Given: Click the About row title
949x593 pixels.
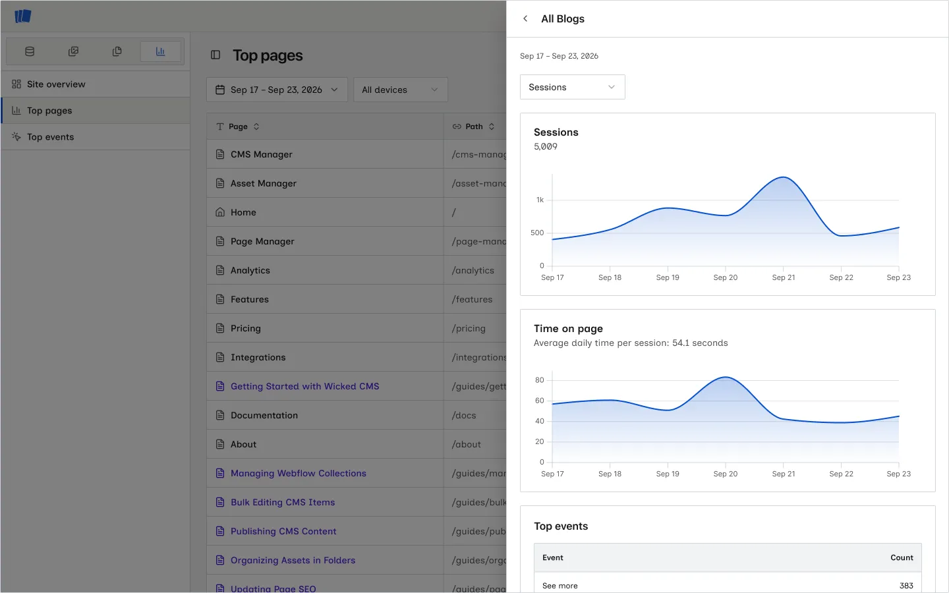Looking at the screenshot, I should click(x=243, y=444).
